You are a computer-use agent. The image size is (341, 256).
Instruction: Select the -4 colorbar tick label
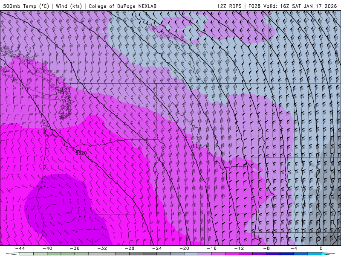(x=294, y=248)
